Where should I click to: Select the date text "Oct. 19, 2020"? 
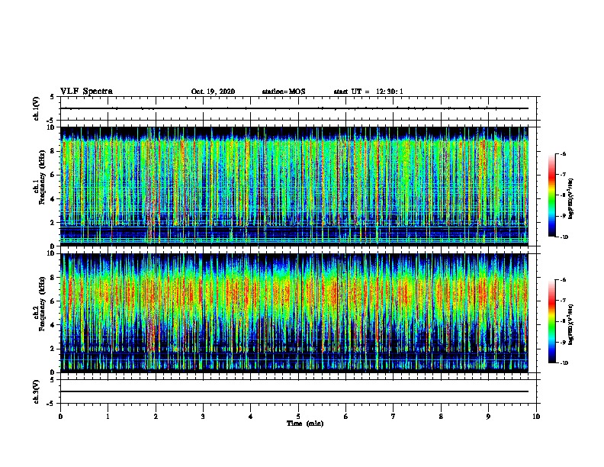pos(213,92)
